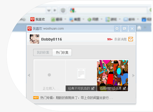Click the orange envelope messages icon
Viewport: 153px width, 112px height.
(x=131, y=39)
